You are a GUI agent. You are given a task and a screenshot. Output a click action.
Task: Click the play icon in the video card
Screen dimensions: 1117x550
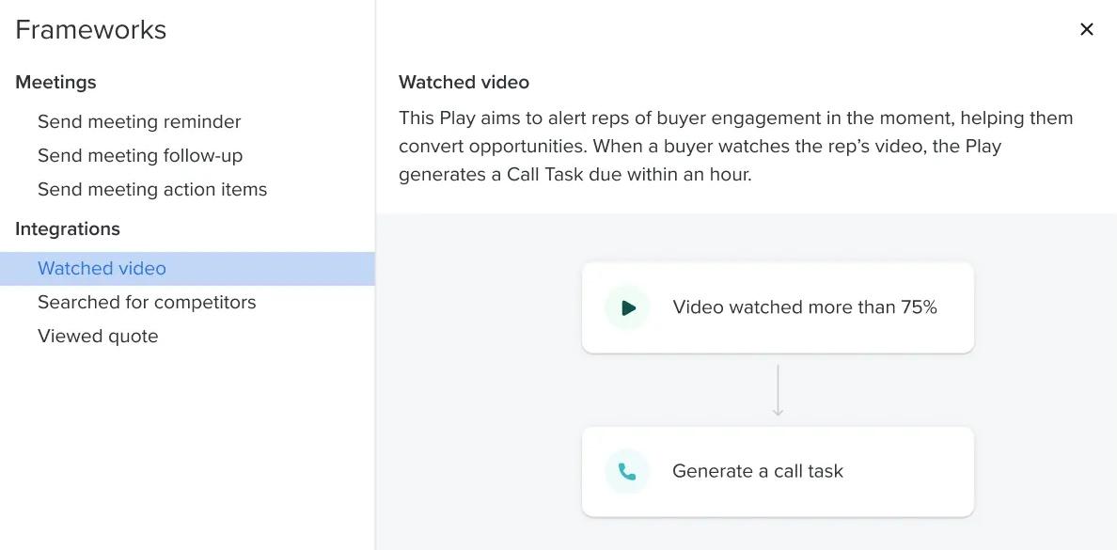pyautogui.click(x=627, y=307)
